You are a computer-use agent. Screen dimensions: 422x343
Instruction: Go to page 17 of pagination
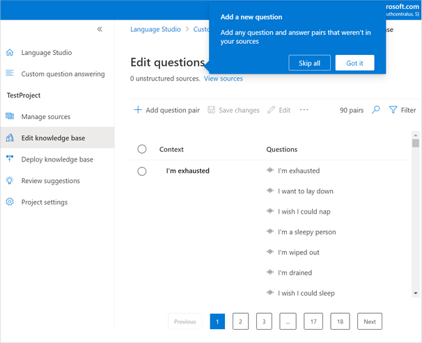point(313,321)
